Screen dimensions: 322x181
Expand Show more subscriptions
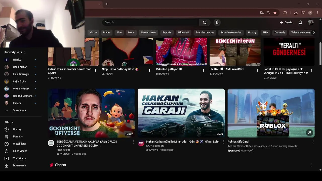(21, 110)
